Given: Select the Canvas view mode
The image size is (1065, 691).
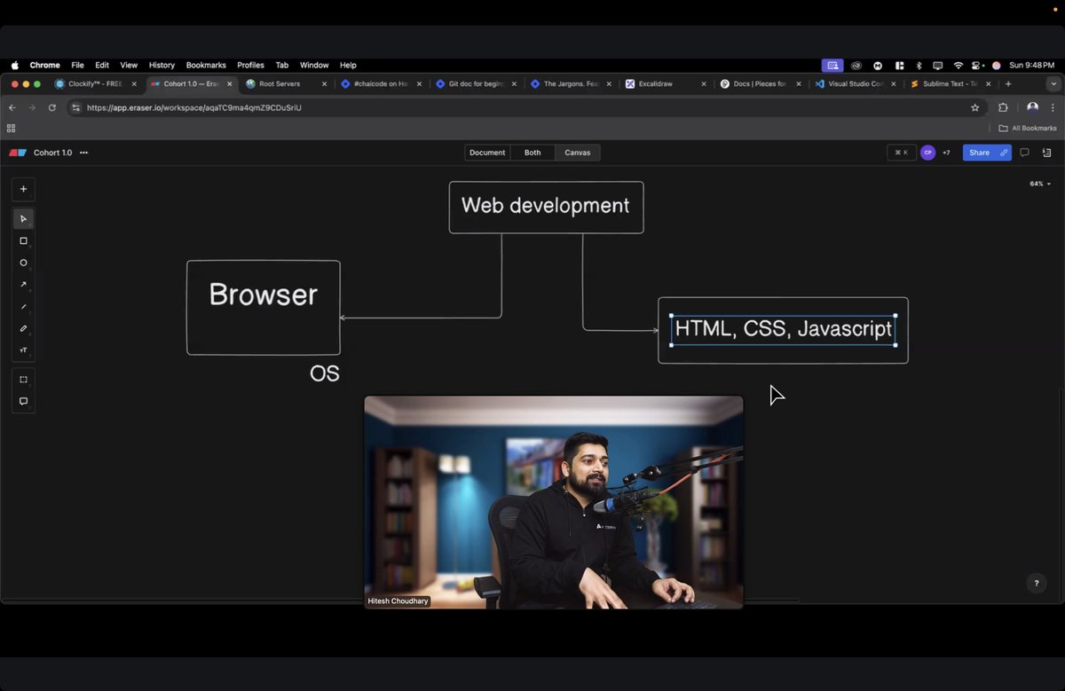Looking at the screenshot, I should pos(577,152).
